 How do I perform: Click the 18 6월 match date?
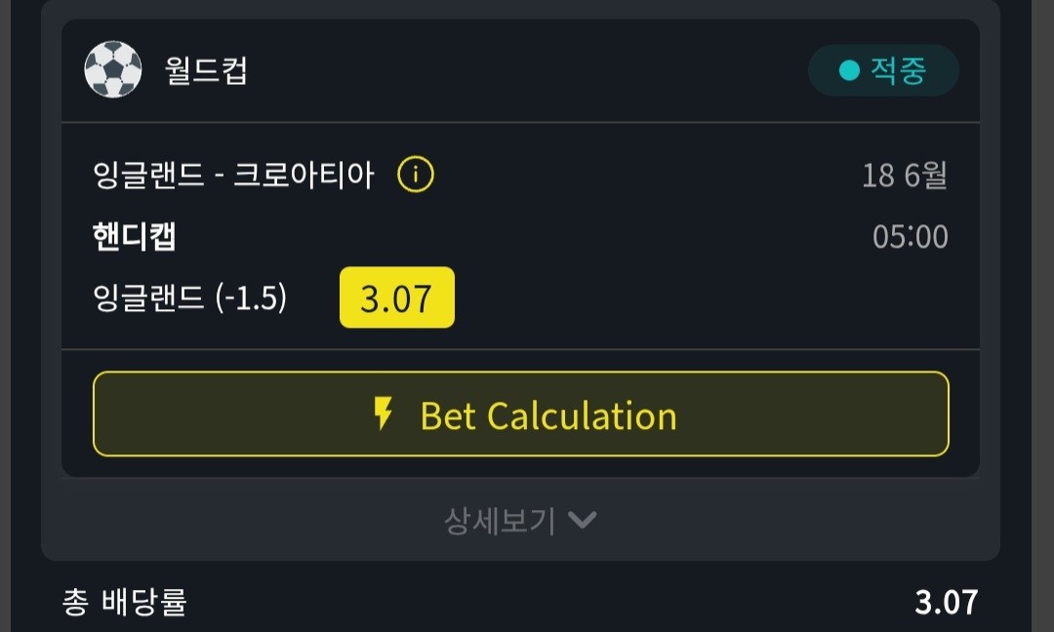[905, 176]
